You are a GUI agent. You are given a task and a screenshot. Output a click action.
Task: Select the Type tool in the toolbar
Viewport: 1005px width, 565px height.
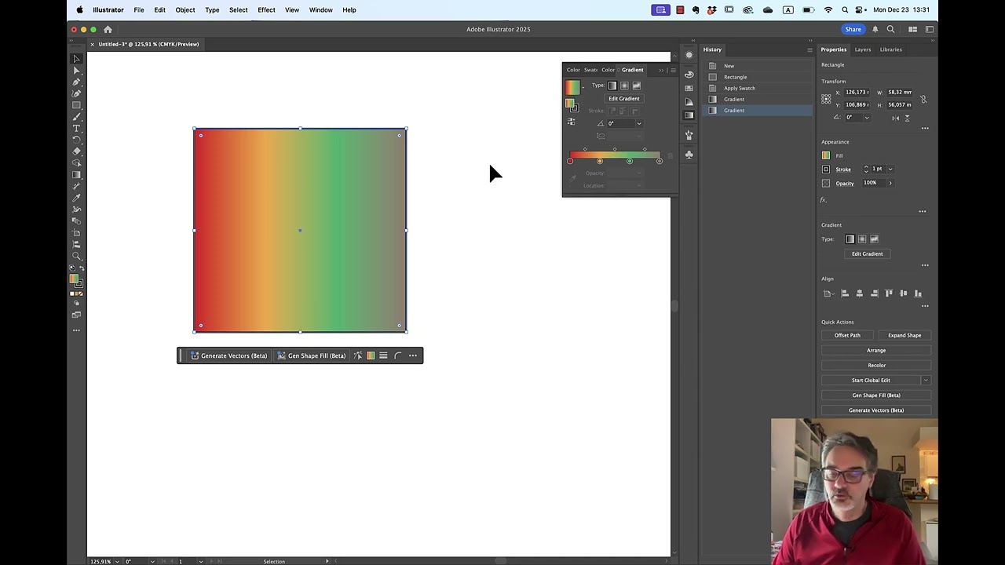(76, 128)
